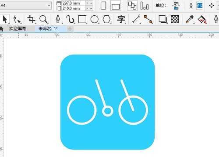Select the Ellipse tool
219x157 pixels.
(x=94, y=19)
